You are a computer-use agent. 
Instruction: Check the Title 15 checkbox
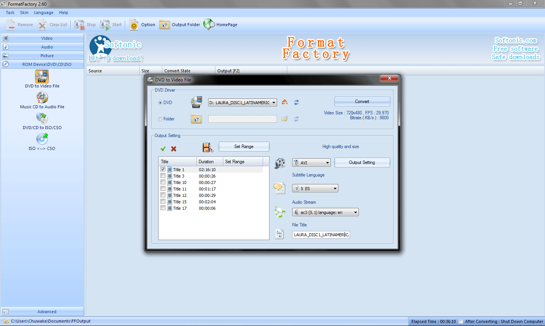click(x=163, y=201)
